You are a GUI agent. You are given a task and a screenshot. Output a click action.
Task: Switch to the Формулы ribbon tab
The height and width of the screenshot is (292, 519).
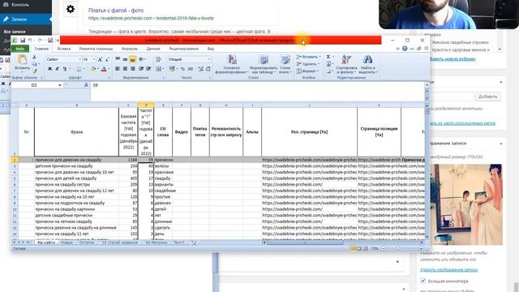(130, 49)
